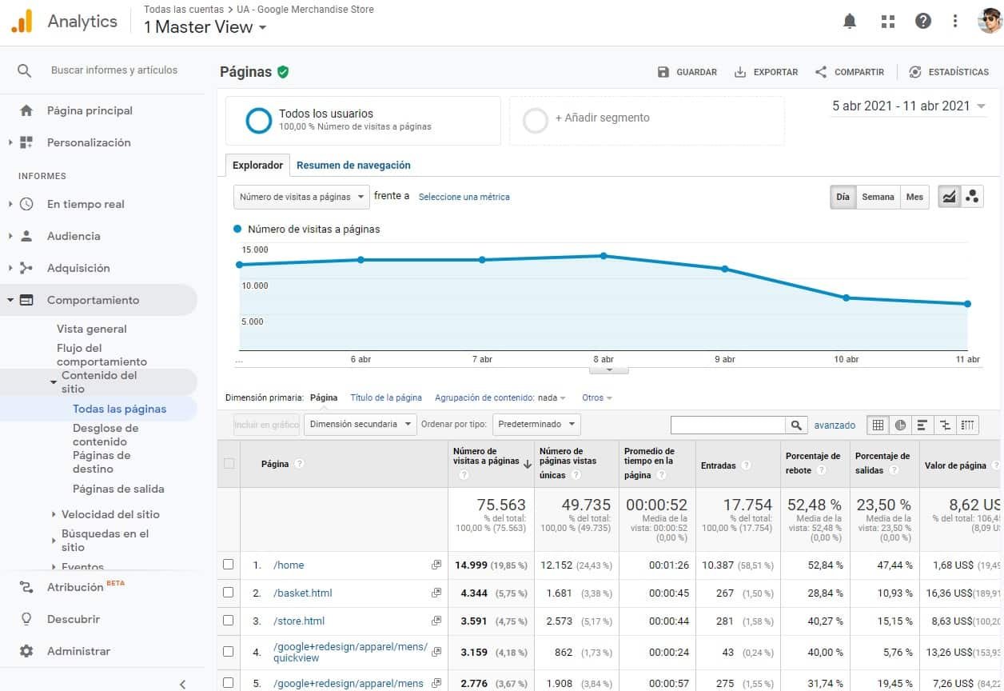The width and height of the screenshot is (1004, 691).
Task: Check the /home row checkbox
Action: [229, 565]
